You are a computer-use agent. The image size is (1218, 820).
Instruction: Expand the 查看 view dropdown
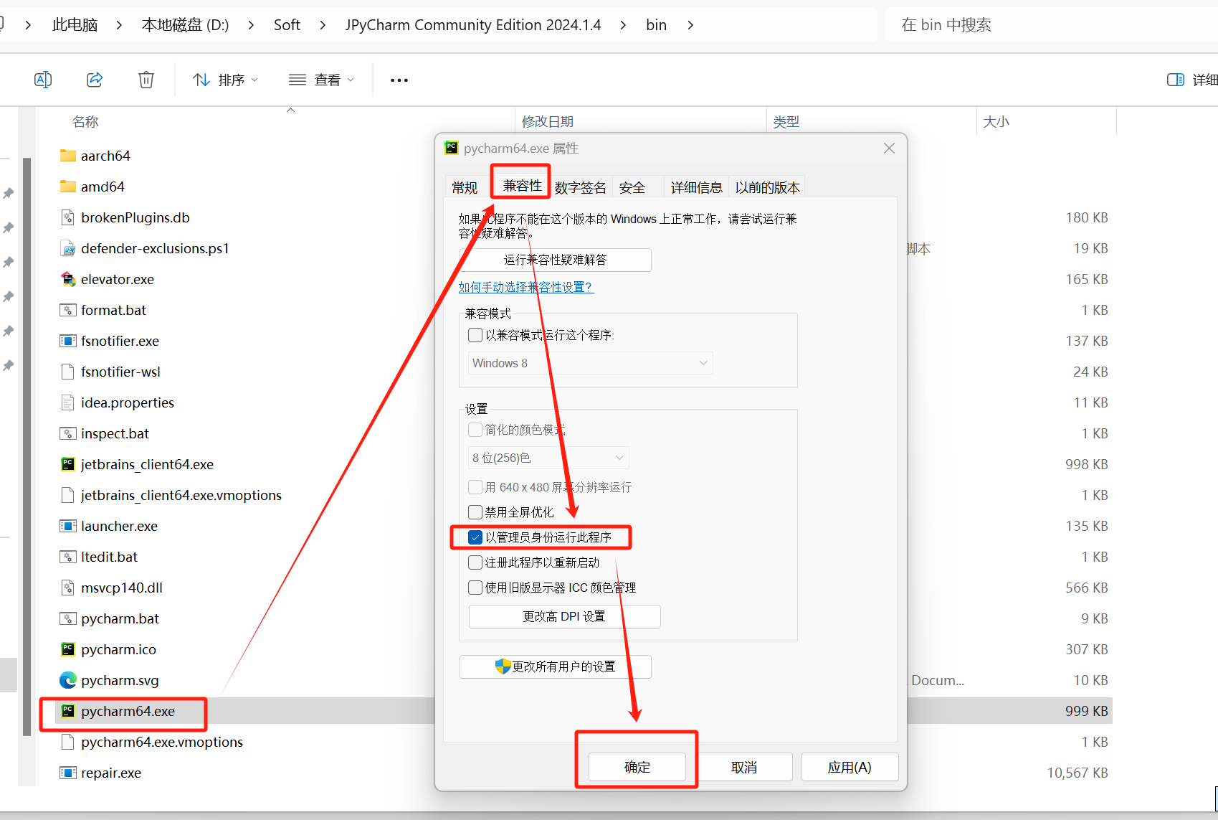321,80
